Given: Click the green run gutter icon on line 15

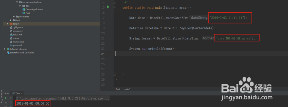Looking at the screenshot, I should tap(108, 7).
